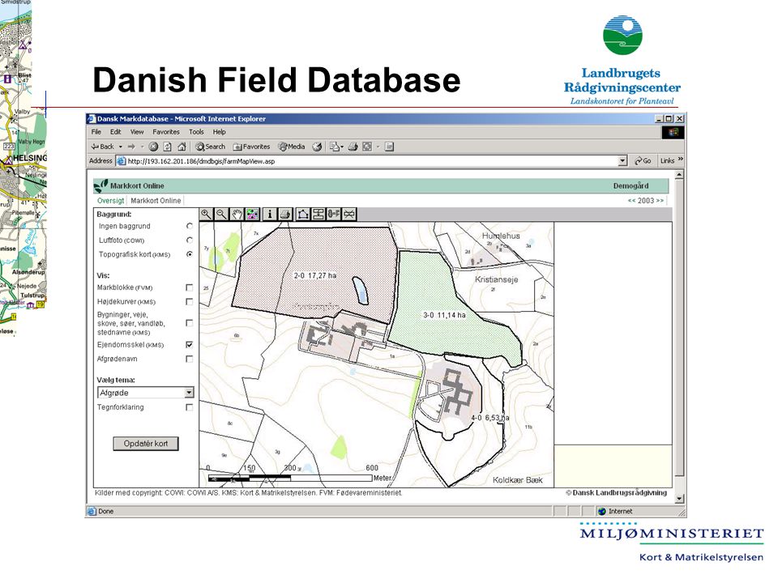The image size is (778, 583).
Task: Go to browser Home page icon
Action: 182,147
